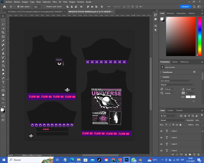The image size is (204, 163).
Task: Select the Horizontal Type tool
Action: (3, 82)
